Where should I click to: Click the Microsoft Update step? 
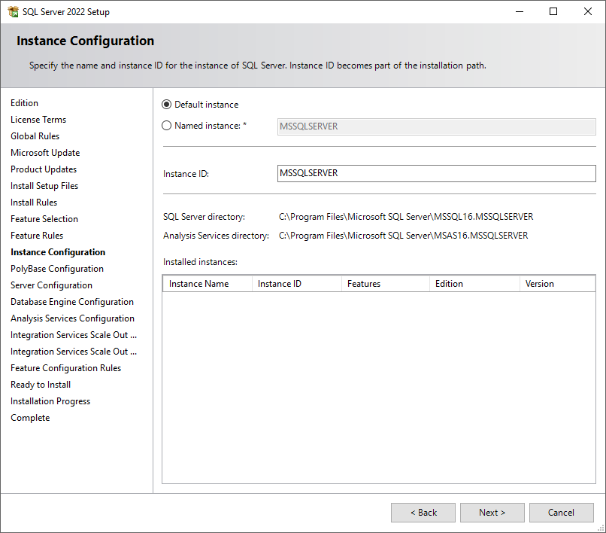click(44, 152)
